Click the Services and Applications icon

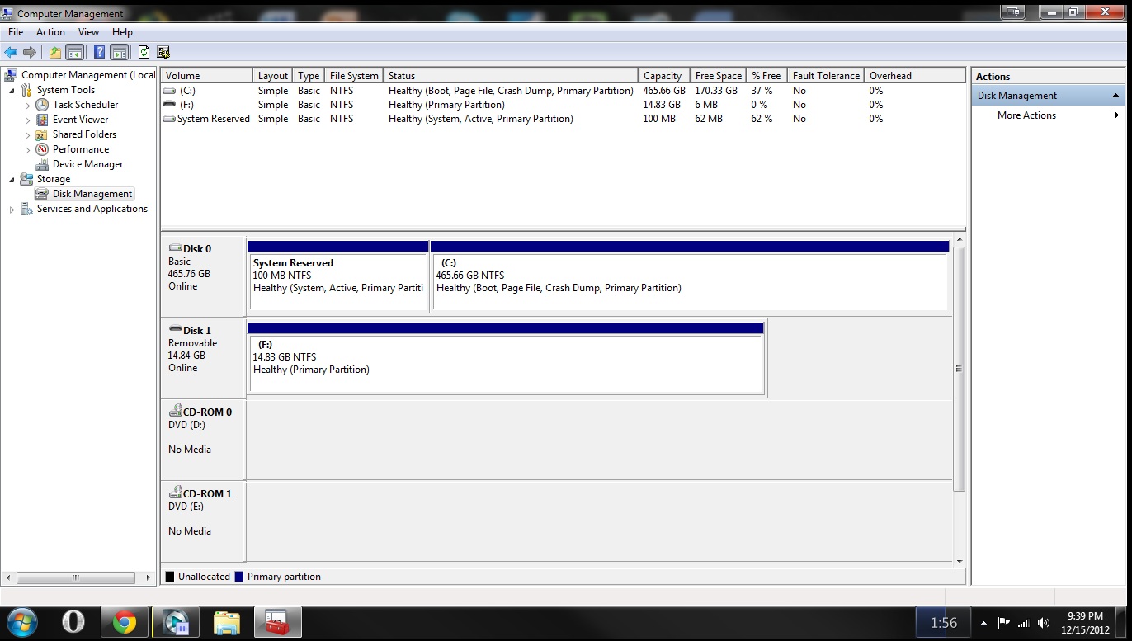pyautogui.click(x=26, y=209)
